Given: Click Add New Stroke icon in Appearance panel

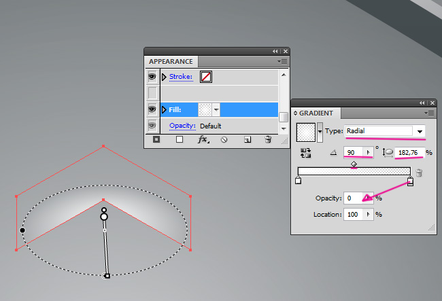Looking at the screenshot, I should click(x=156, y=139).
